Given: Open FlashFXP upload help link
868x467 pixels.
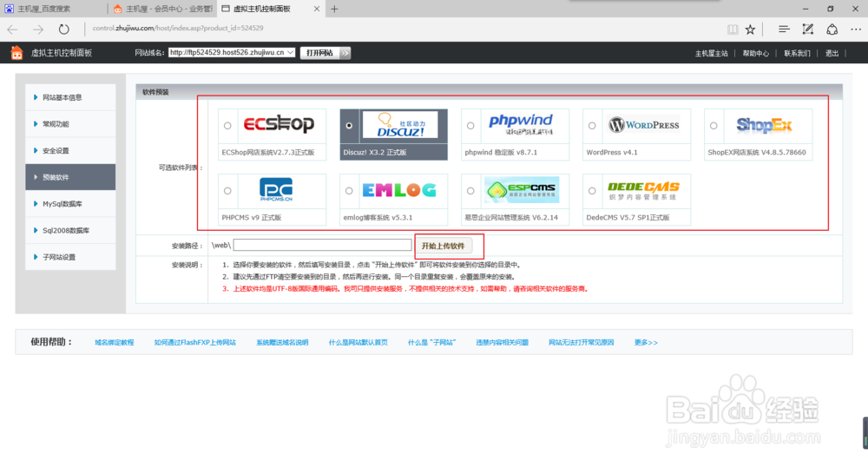Looking at the screenshot, I should [194, 343].
